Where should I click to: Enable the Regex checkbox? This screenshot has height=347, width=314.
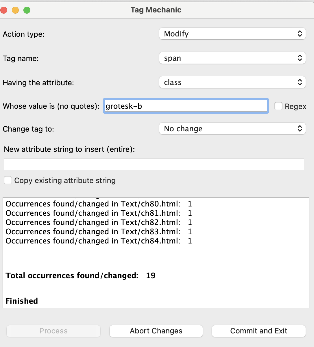(278, 106)
